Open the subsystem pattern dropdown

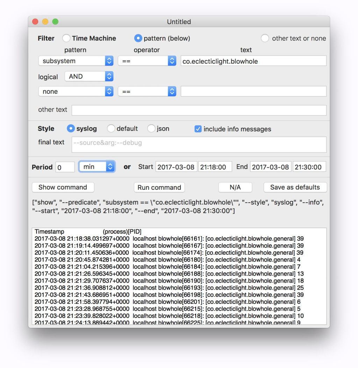click(x=76, y=61)
